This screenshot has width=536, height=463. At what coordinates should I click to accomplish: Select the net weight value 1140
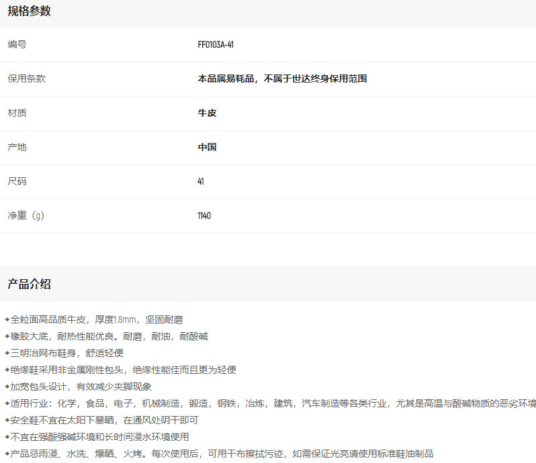coord(204,215)
